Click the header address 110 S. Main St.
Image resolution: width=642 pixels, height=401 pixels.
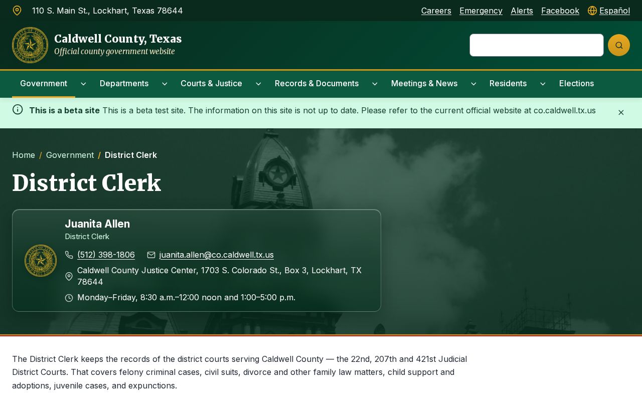click(107, 11)
